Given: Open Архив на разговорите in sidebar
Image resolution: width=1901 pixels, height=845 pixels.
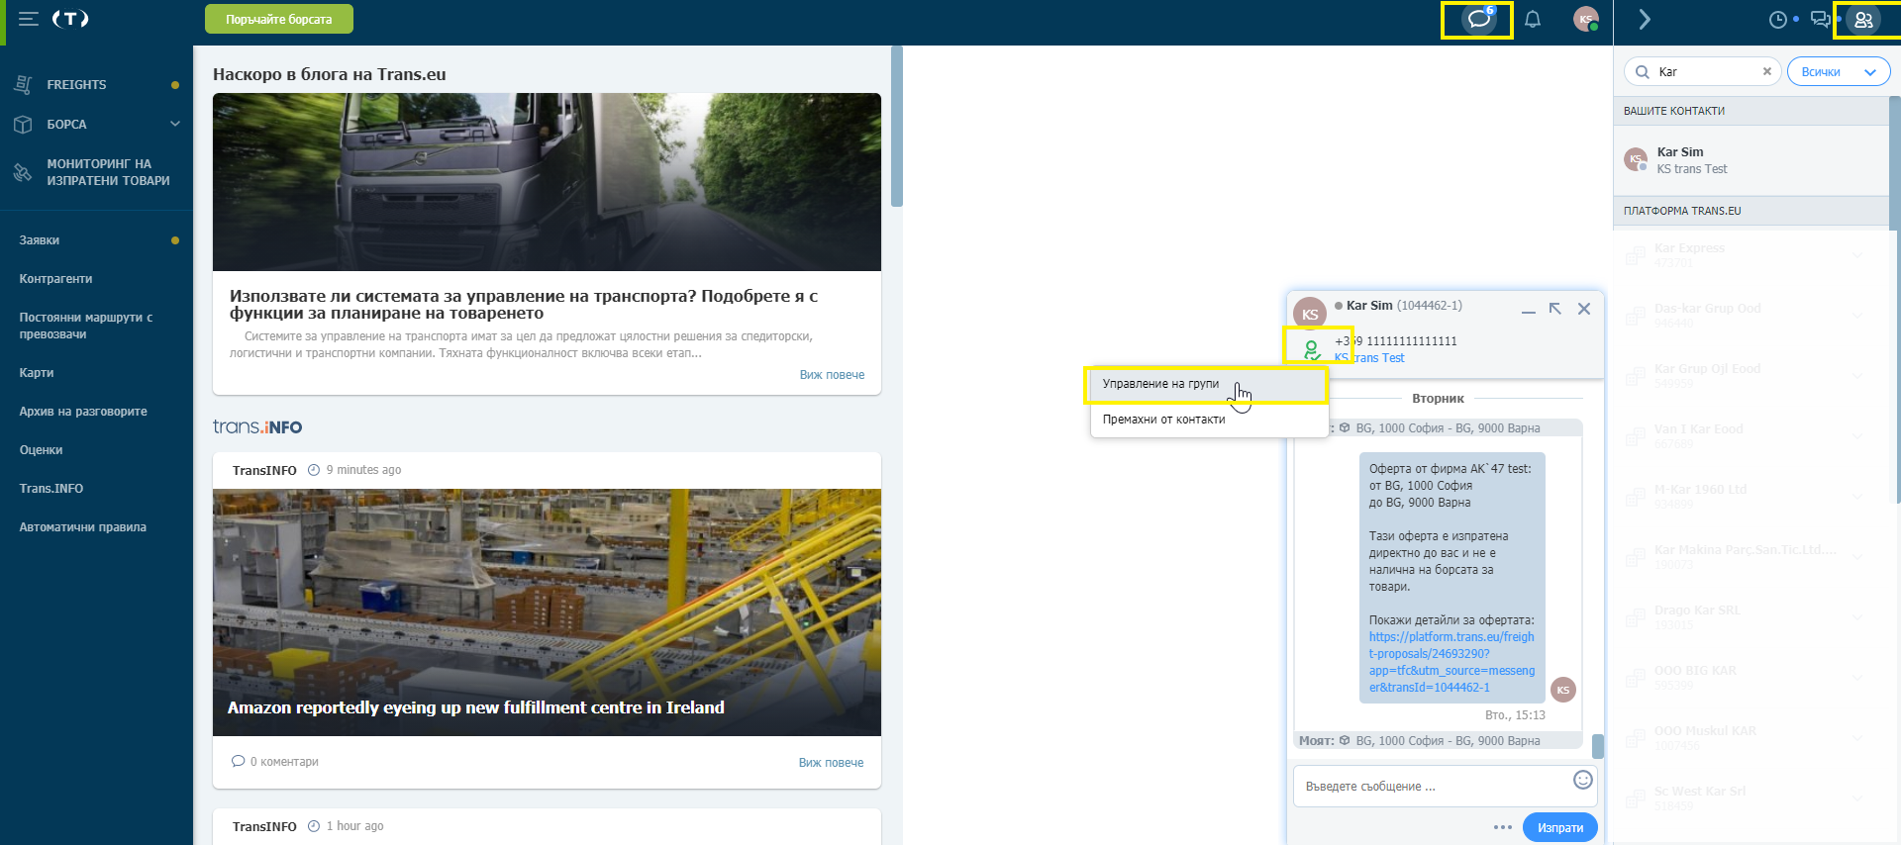Looking at the screenshot, I should 83,412.
